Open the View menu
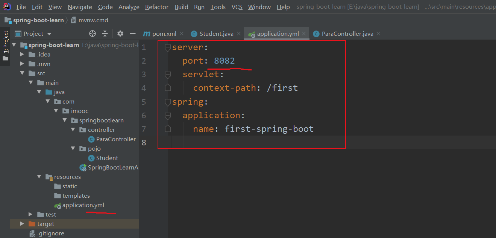Viewport: 496px width, 238px height. (55, 7)
